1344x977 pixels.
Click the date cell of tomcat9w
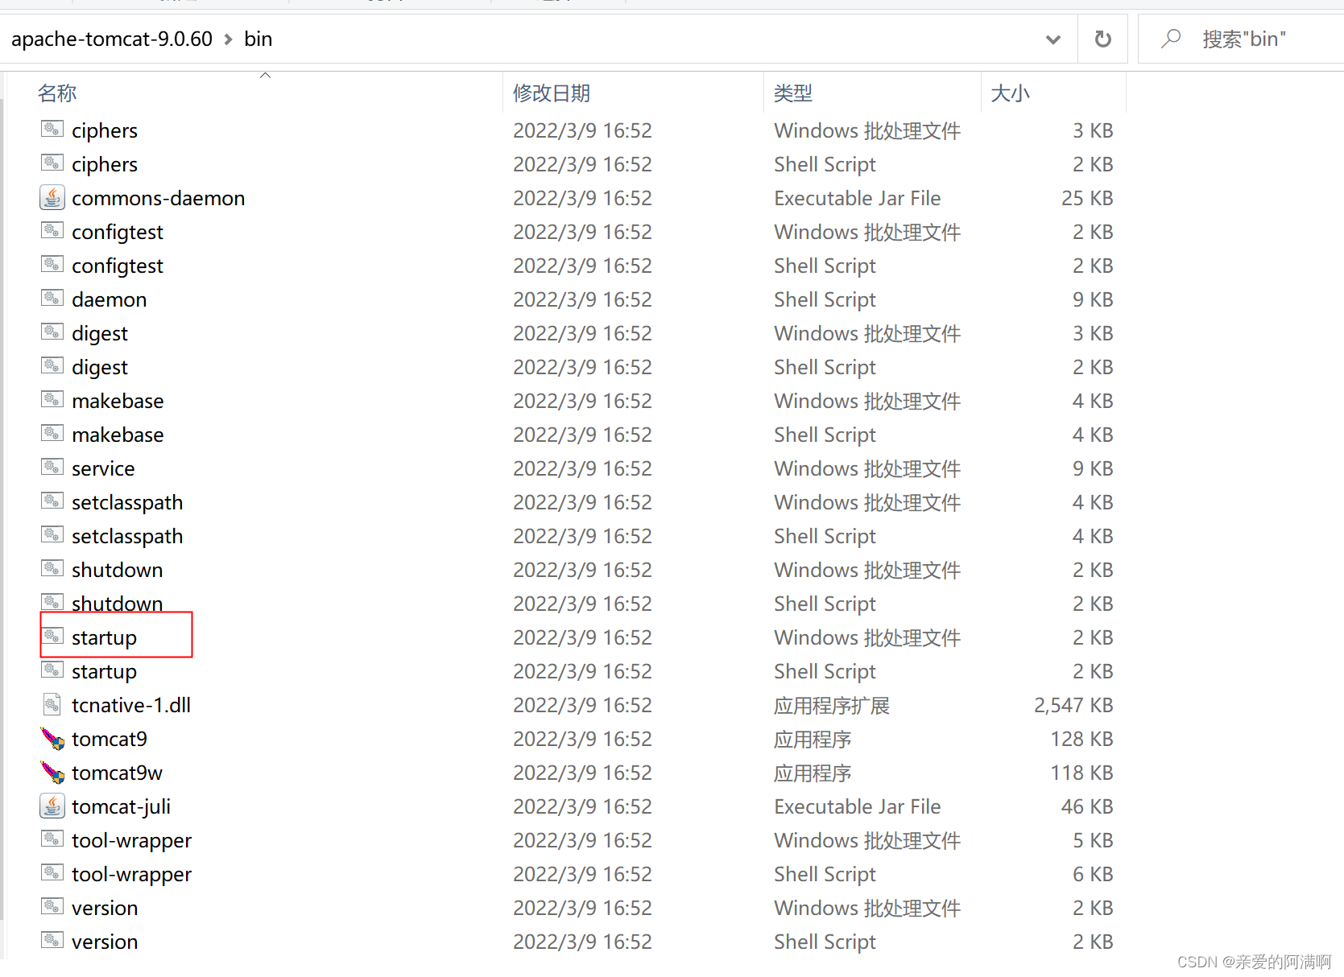[x=582, y=773]
